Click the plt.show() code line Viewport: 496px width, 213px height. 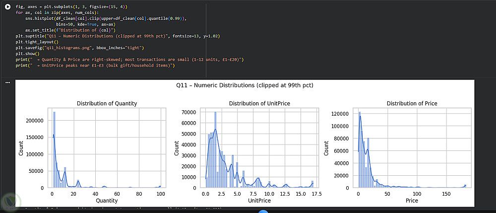pyautogui.click(x=27, y=54)
